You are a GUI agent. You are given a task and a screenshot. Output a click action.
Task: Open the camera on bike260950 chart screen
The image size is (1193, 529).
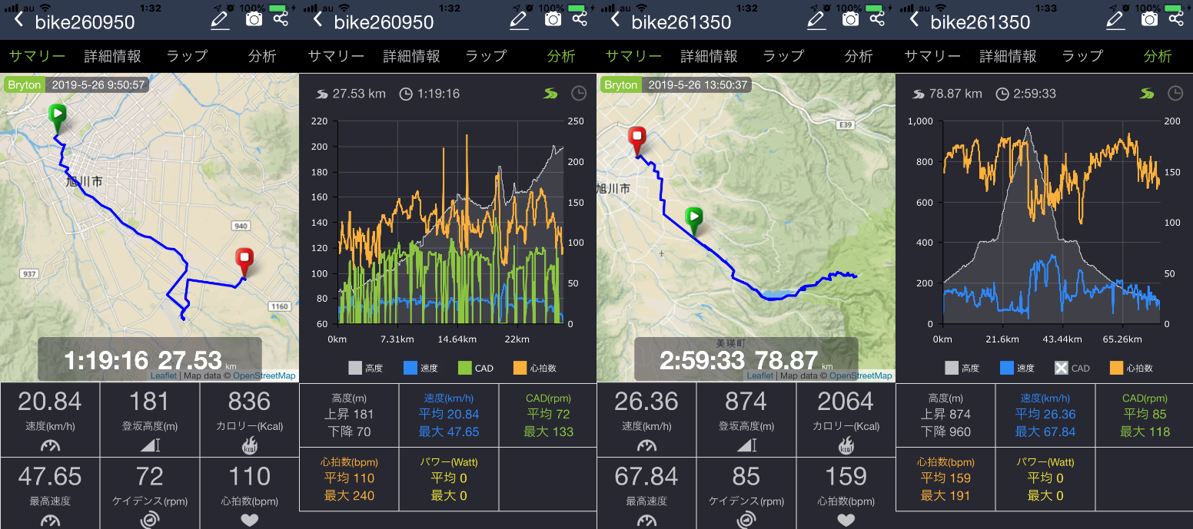pyautogui.click(x=553, y=19)
